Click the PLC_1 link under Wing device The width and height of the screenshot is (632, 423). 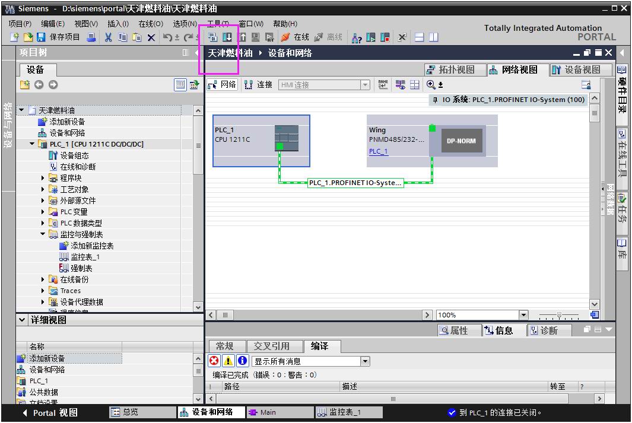coord(378,151)
